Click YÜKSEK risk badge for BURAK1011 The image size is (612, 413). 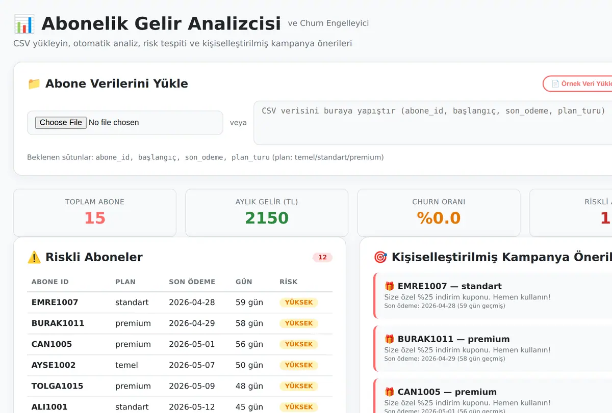click(x=299, y=323)
